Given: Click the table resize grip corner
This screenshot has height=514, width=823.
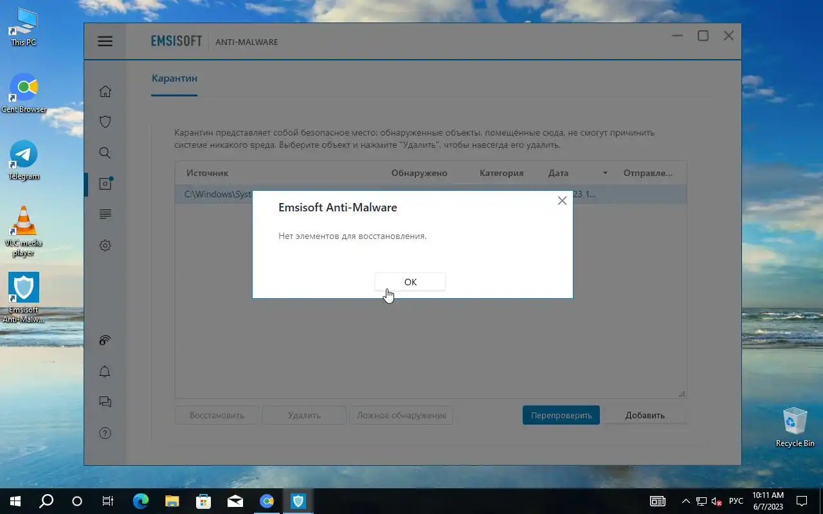Looking at the screenshot, I should 682,394.
